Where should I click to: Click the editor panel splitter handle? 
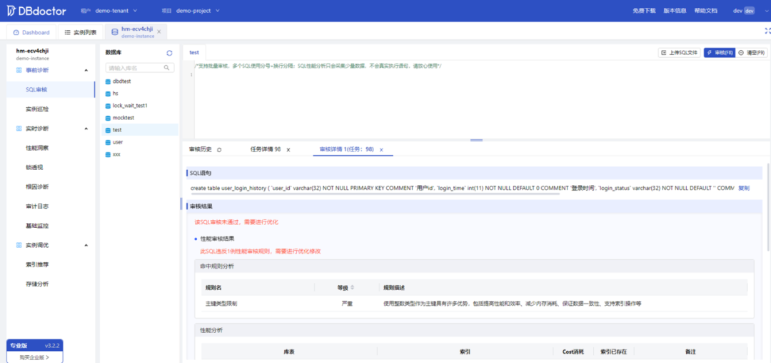point(476,140)
